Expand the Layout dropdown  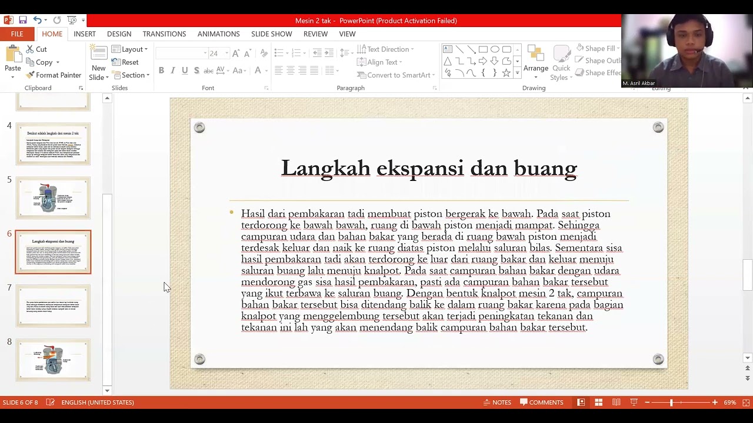(x=130, y=49)
